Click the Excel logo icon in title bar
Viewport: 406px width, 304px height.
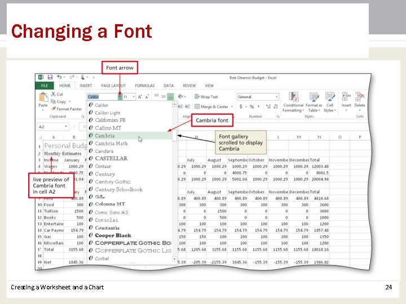pos(41,77)
